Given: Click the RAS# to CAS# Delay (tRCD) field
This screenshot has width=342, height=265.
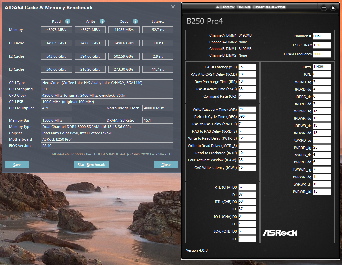Looking at the screenshot, I should 247,74.
